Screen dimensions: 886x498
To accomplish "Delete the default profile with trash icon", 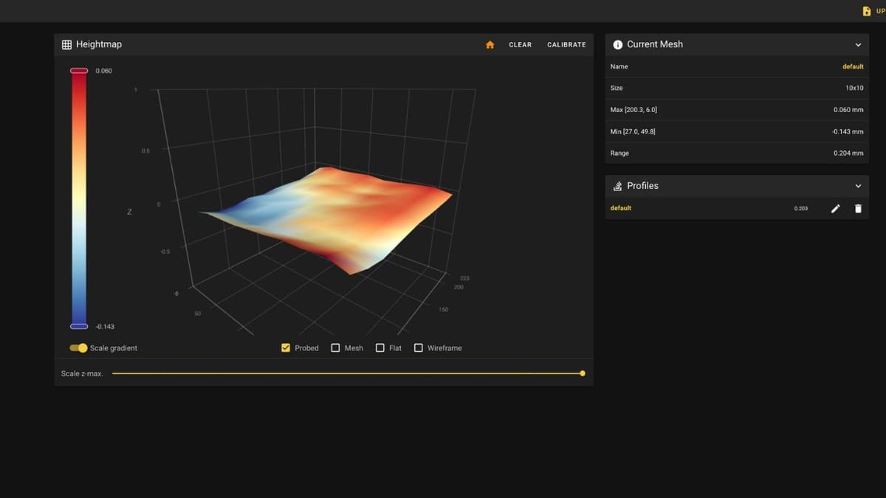I will [x=858, y=209].
